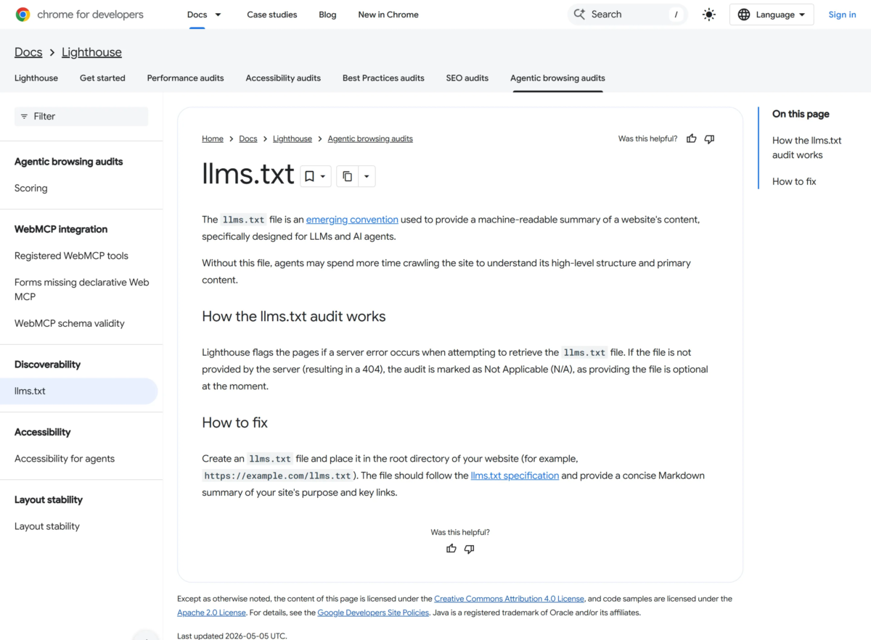Follow the emerging convention link
Image resolution: width=871 pixels, height=640 pixels.
pos(352,219)
